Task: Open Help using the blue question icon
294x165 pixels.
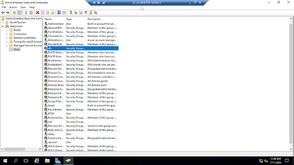Action: pyautogui.click(x=59, y=12)
